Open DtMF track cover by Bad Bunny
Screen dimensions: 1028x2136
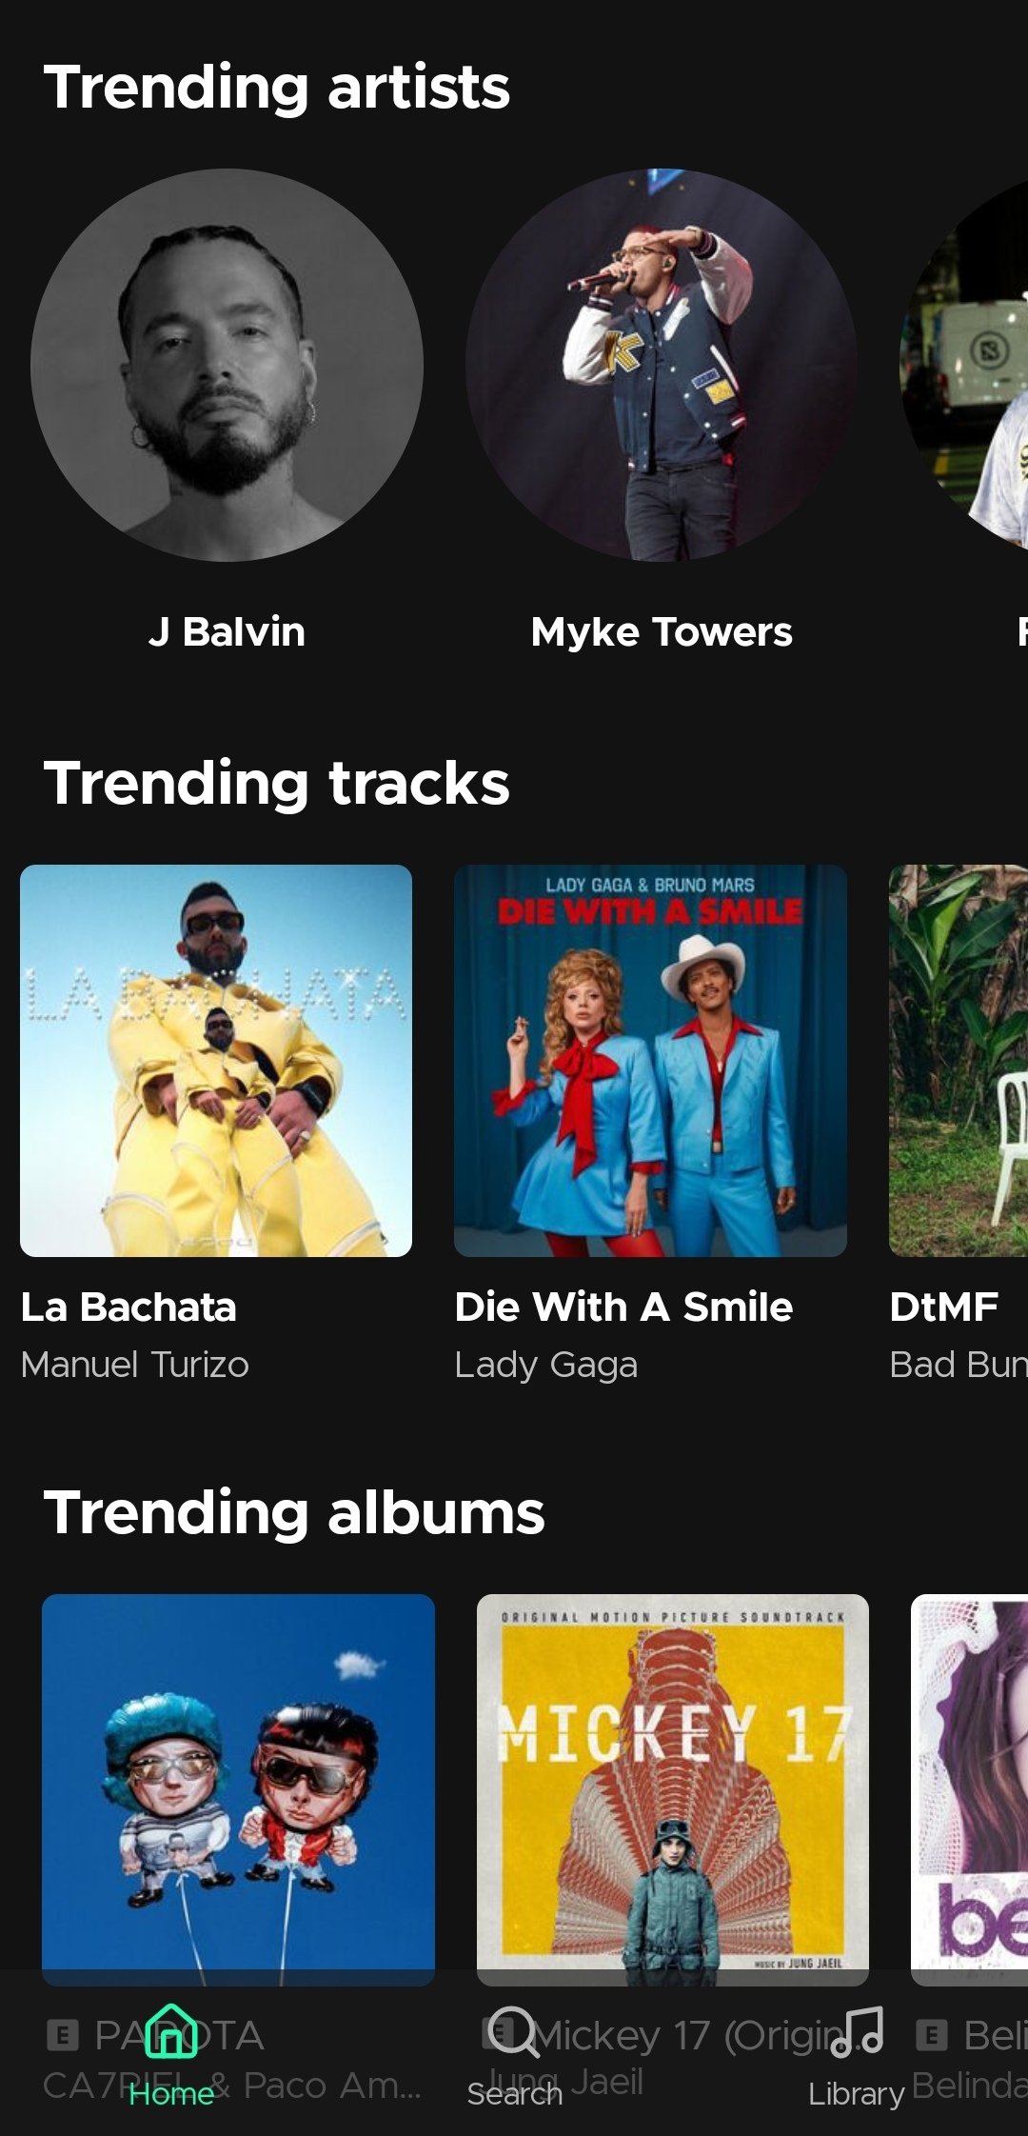[959, 1061]
